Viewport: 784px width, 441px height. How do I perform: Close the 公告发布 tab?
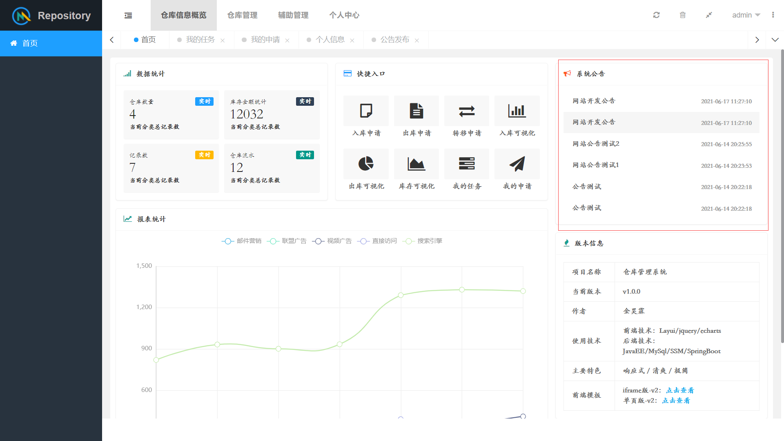[417, 40]
